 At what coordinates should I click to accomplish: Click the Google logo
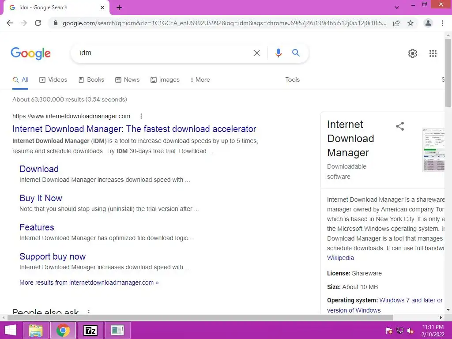point(31,53)
